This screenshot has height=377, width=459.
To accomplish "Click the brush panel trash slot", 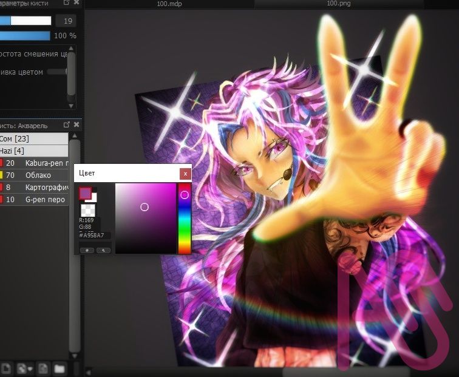I will [76, 369].
